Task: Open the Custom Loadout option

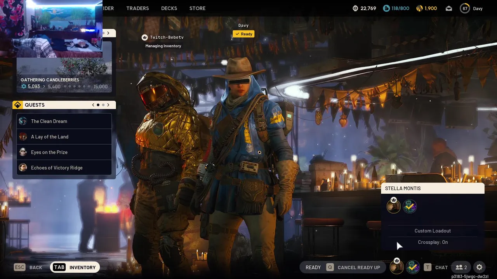Action: [x=433, y=231]
